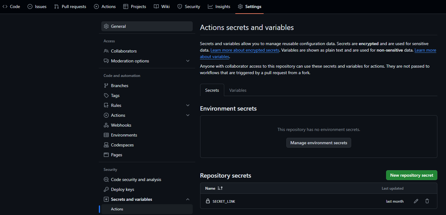The image size is (446, 215).
Task: Open Tags settings
Action: pyautogui.click(x=147, y=95)
